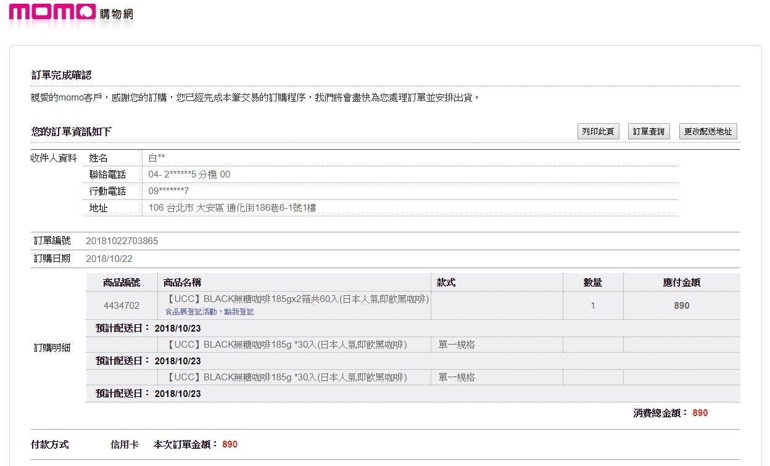Click the 應付金額 cell showing 890
770x466 pixels.
pyautogui.click(x=682, y=306)
